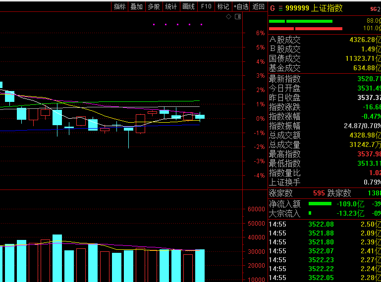Open the three-line menu icon near 999999
This screenshot has width=381, height=282.
(280, 8)
